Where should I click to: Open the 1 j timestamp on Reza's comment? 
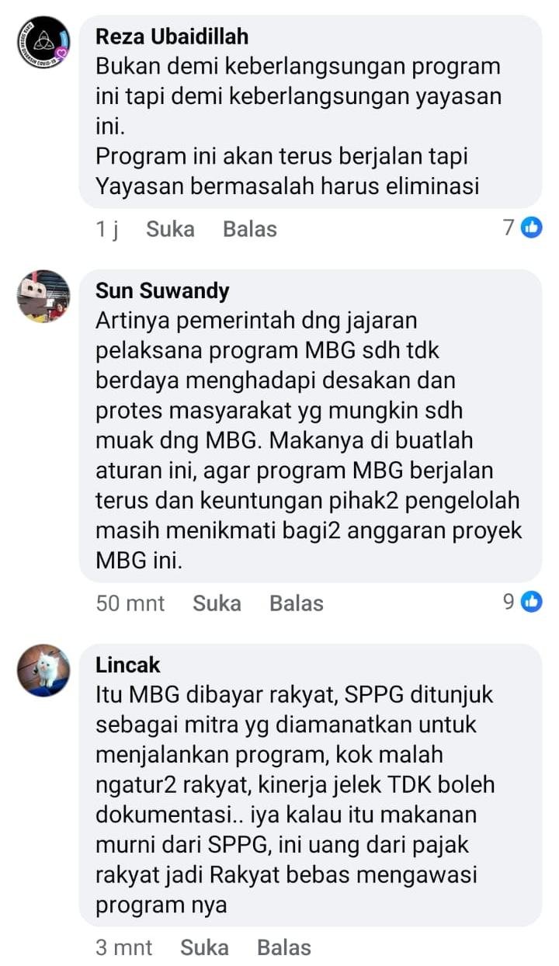coord(107,229)
